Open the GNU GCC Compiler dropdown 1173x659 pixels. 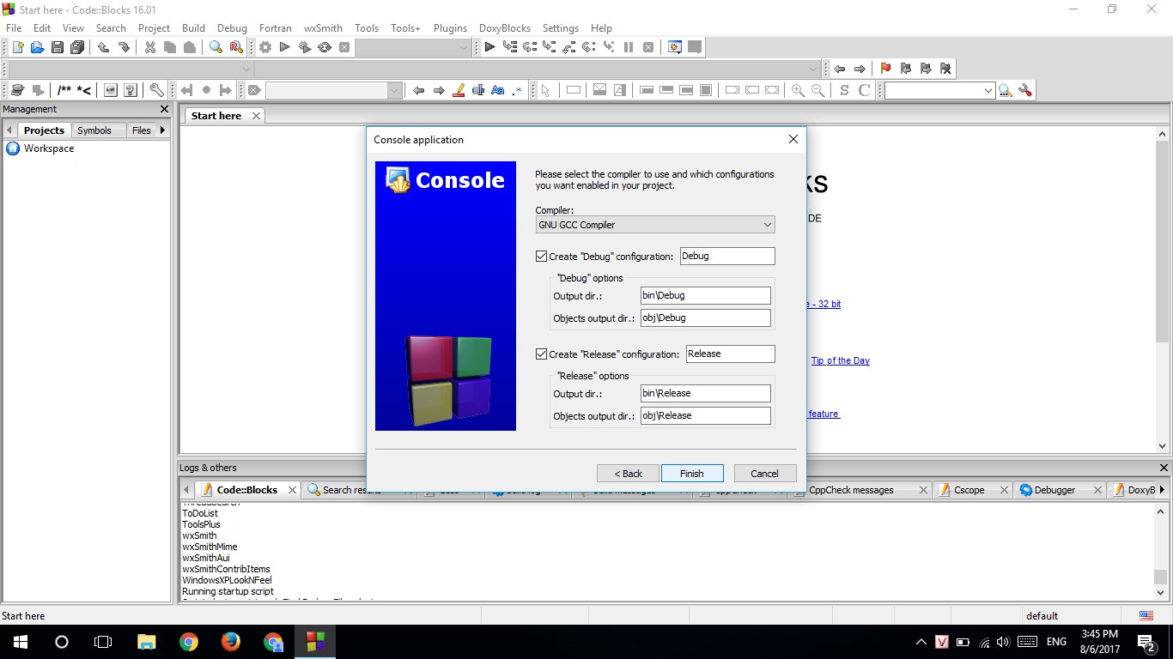(x=655, y=225)
